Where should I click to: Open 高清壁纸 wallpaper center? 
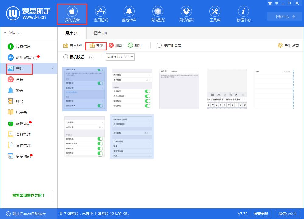(x=157, y=14)
